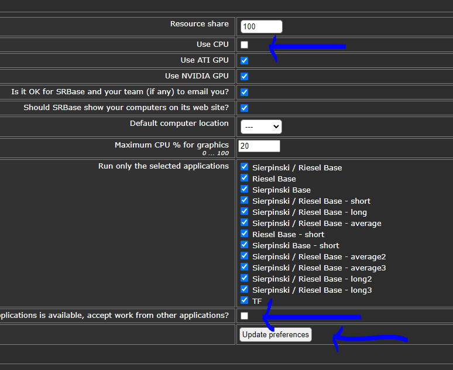Uncheck the Sierpinski / Riesel Base application
This screenshot has width=453, height=370.
tap(244, 167)
